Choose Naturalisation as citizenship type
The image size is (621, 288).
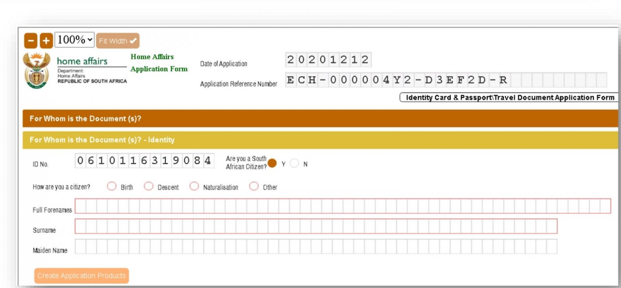tap(194, 186)
